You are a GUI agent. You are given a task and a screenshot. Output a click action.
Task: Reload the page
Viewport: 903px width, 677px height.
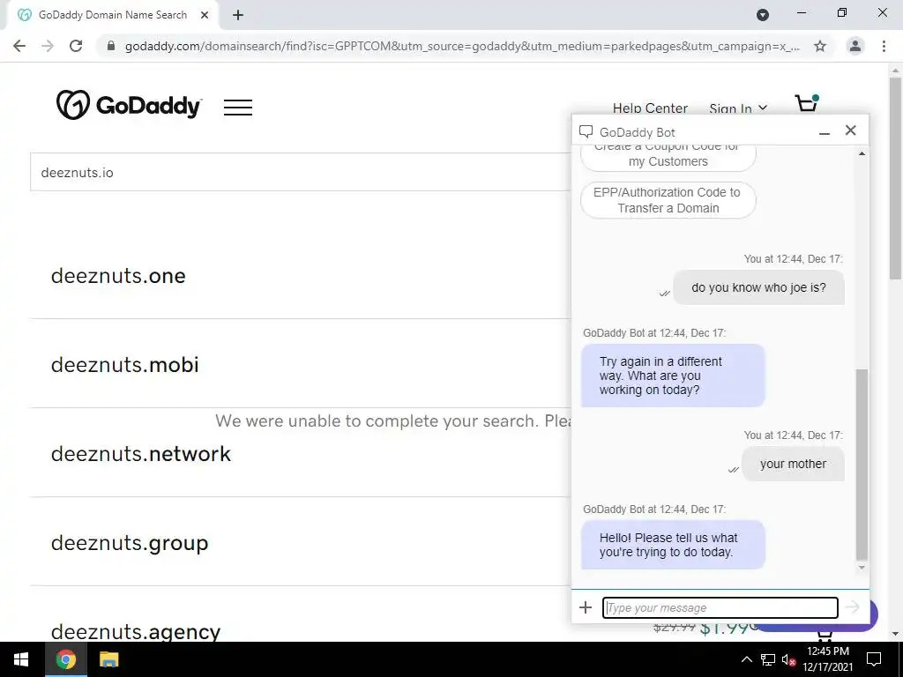point(76,46)
